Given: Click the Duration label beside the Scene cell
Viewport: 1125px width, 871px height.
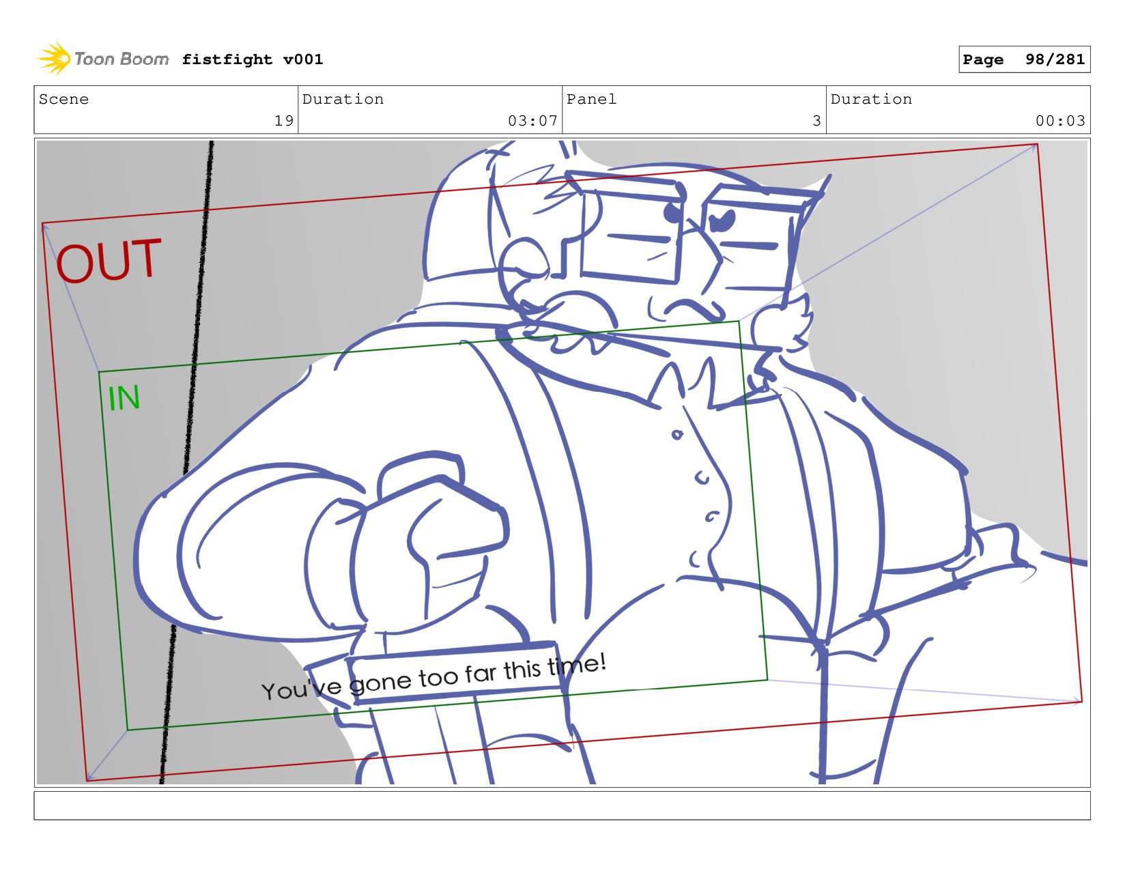Looking at the screenshot, I should [x=343, y=99].
